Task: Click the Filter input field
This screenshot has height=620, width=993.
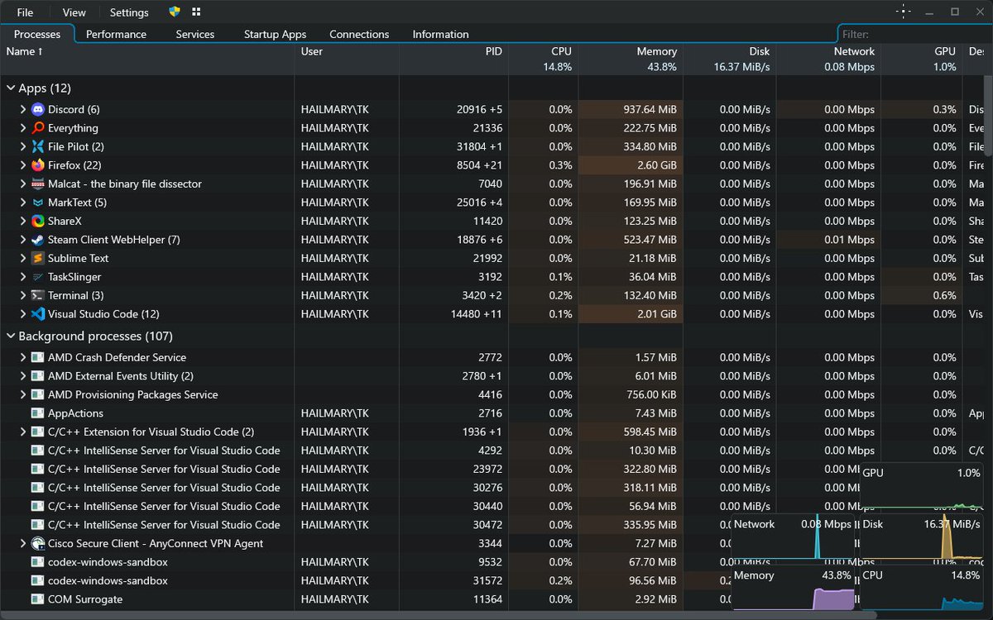Action: pos(914,34)
